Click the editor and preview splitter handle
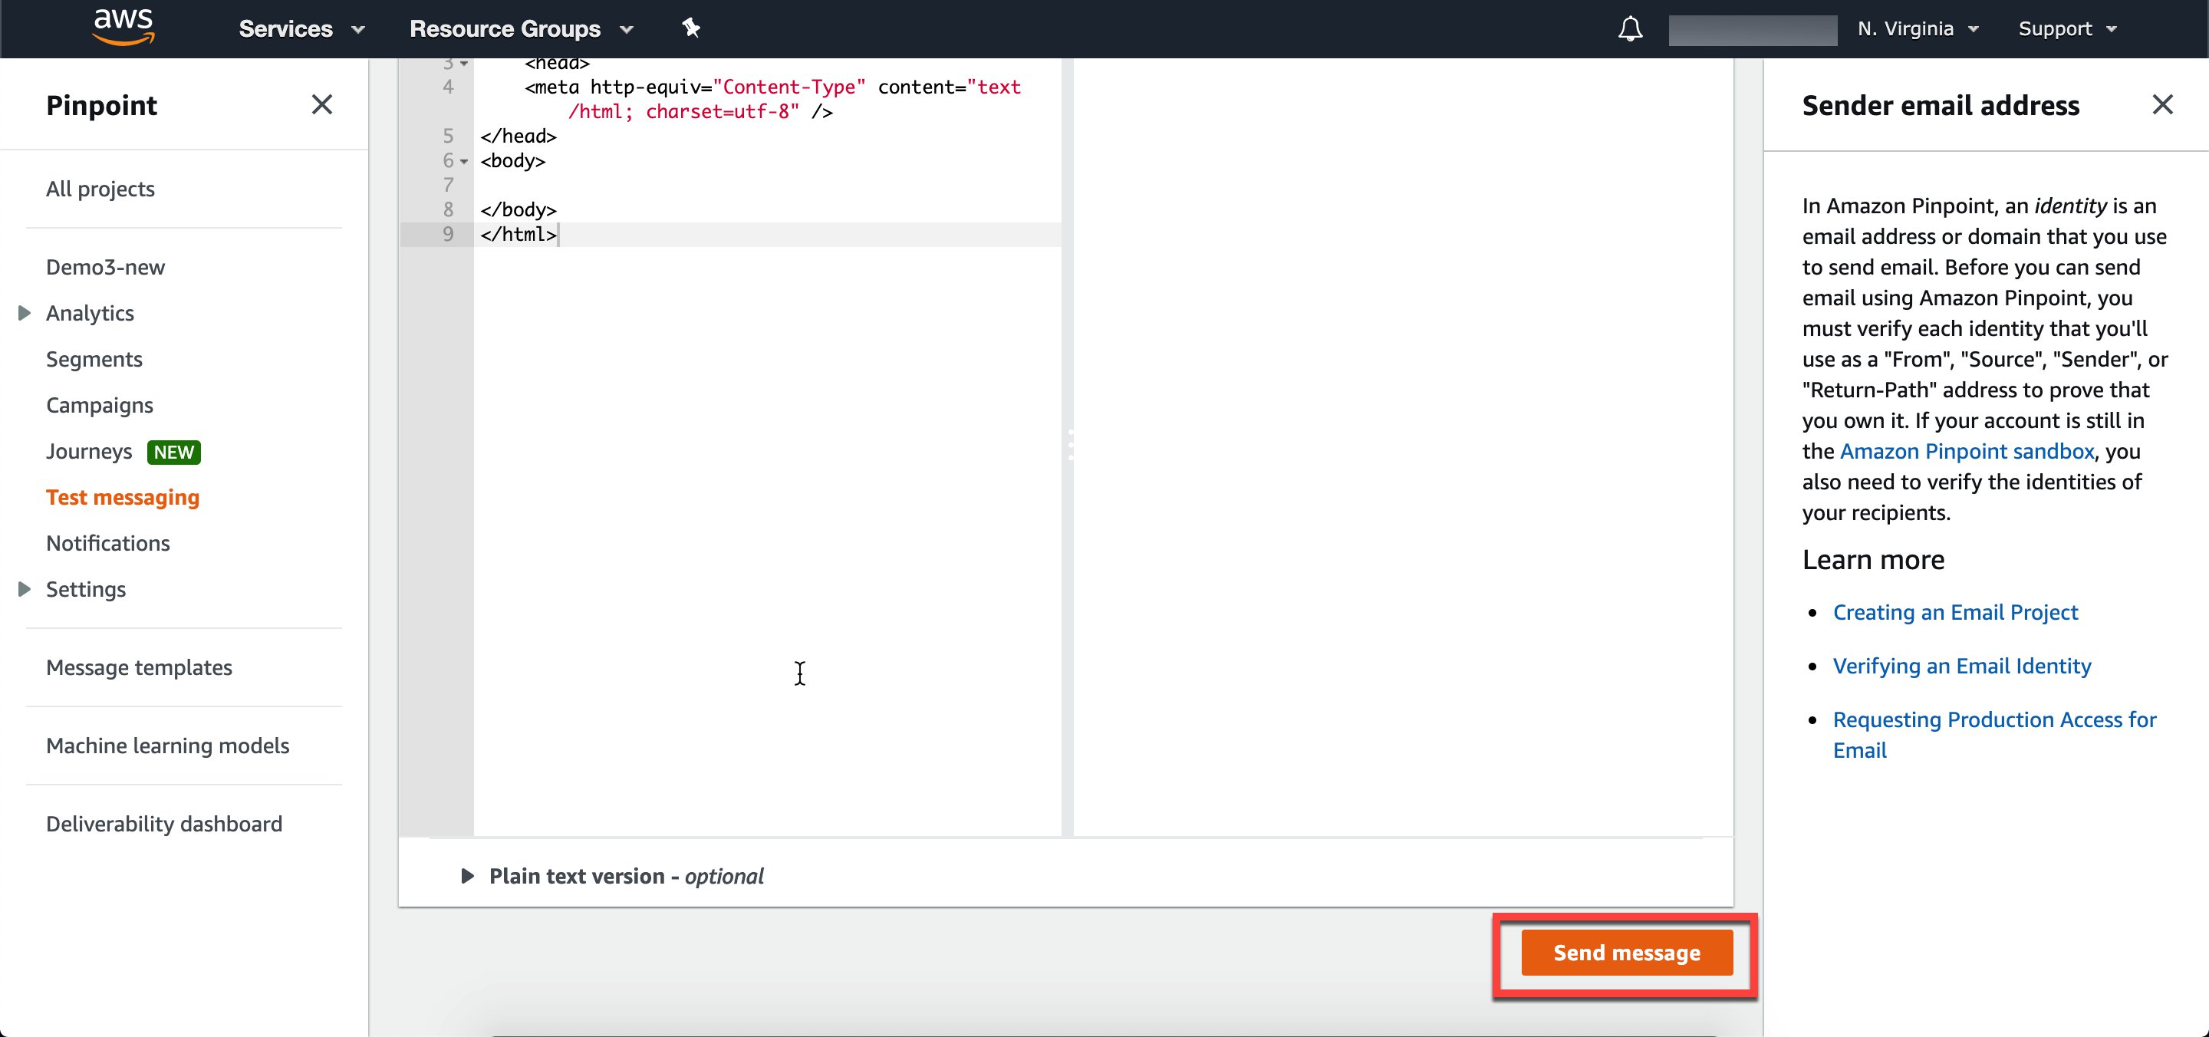This screenshot has height=1037, width=2209. coord(1068,446)
